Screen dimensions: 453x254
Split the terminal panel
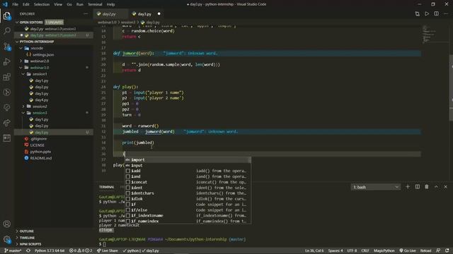pos(417,187)
